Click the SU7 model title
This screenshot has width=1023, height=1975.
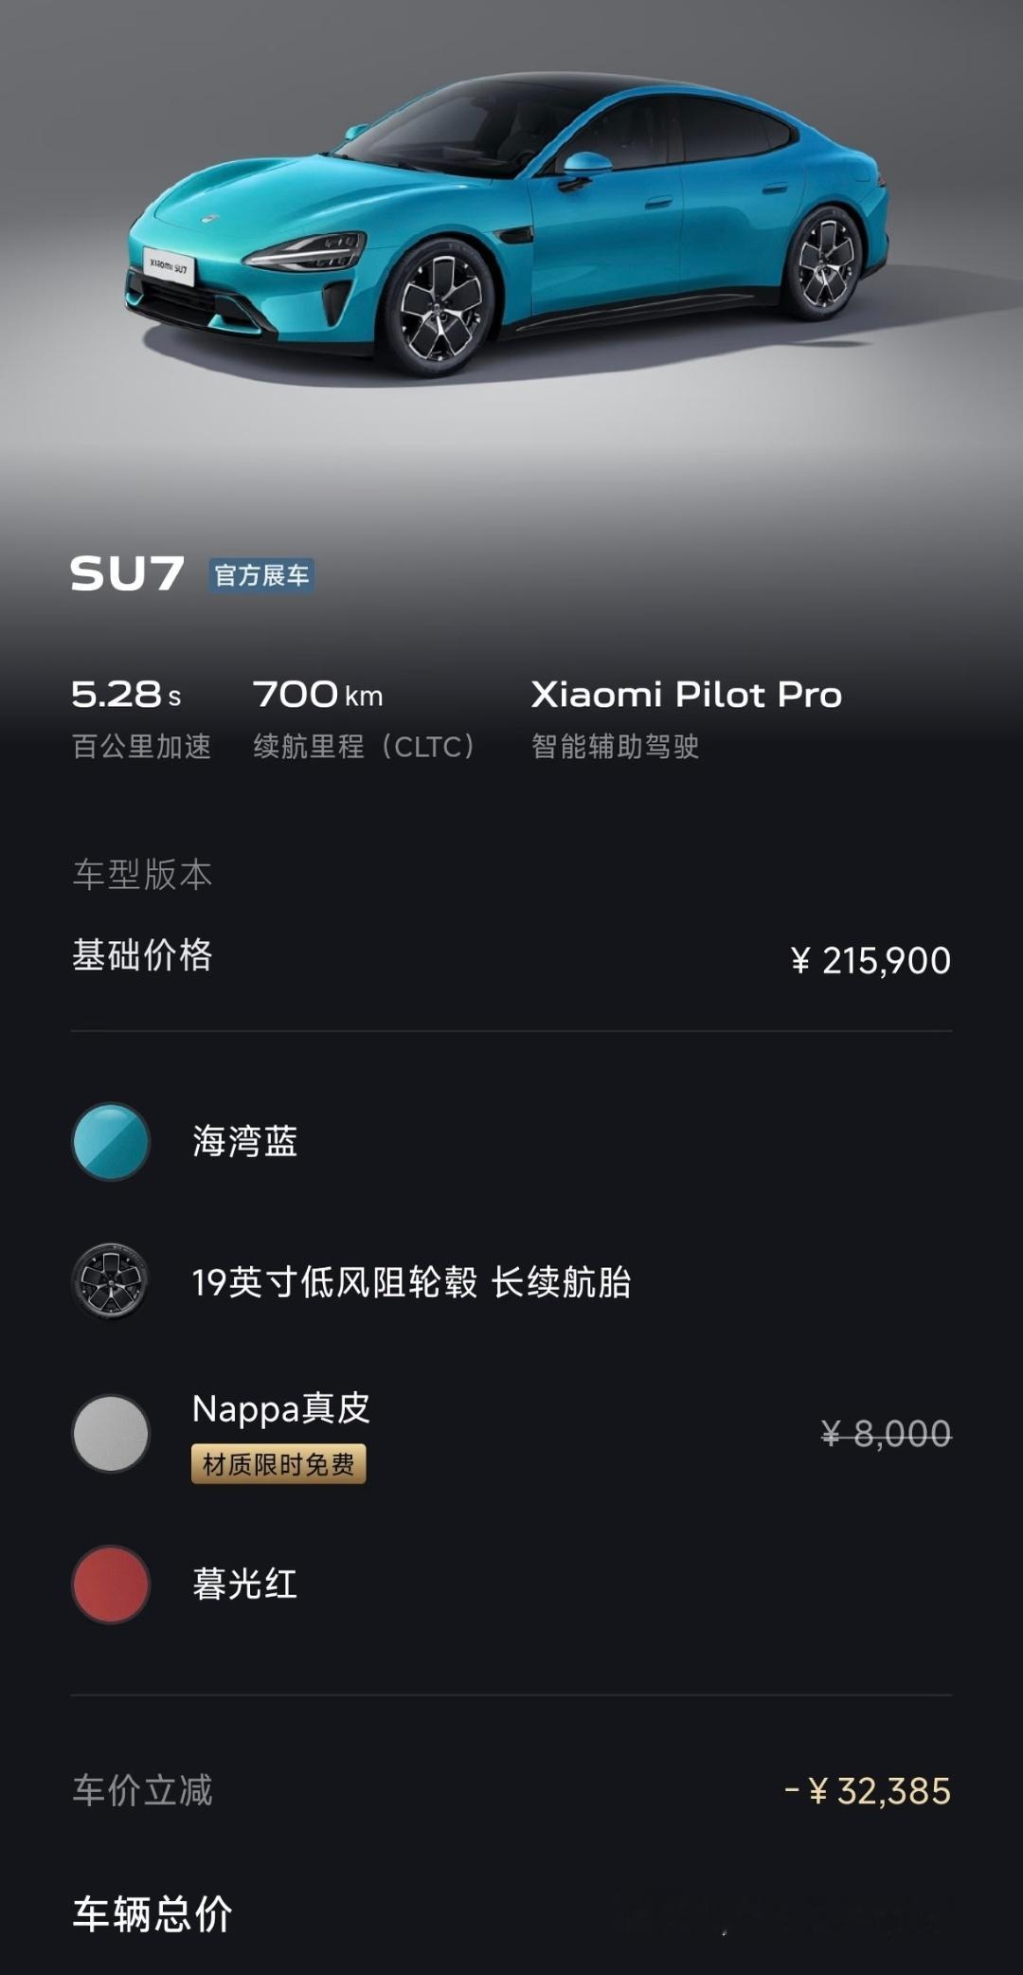pos(128,574)
